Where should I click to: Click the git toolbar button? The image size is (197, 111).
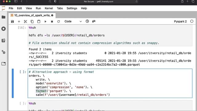pos(94,21)
